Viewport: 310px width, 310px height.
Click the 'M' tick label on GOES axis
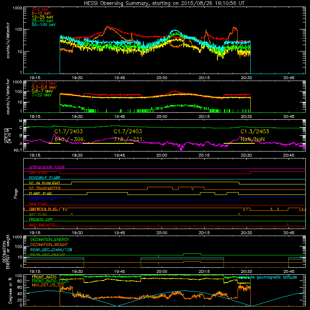pos(21,121)
